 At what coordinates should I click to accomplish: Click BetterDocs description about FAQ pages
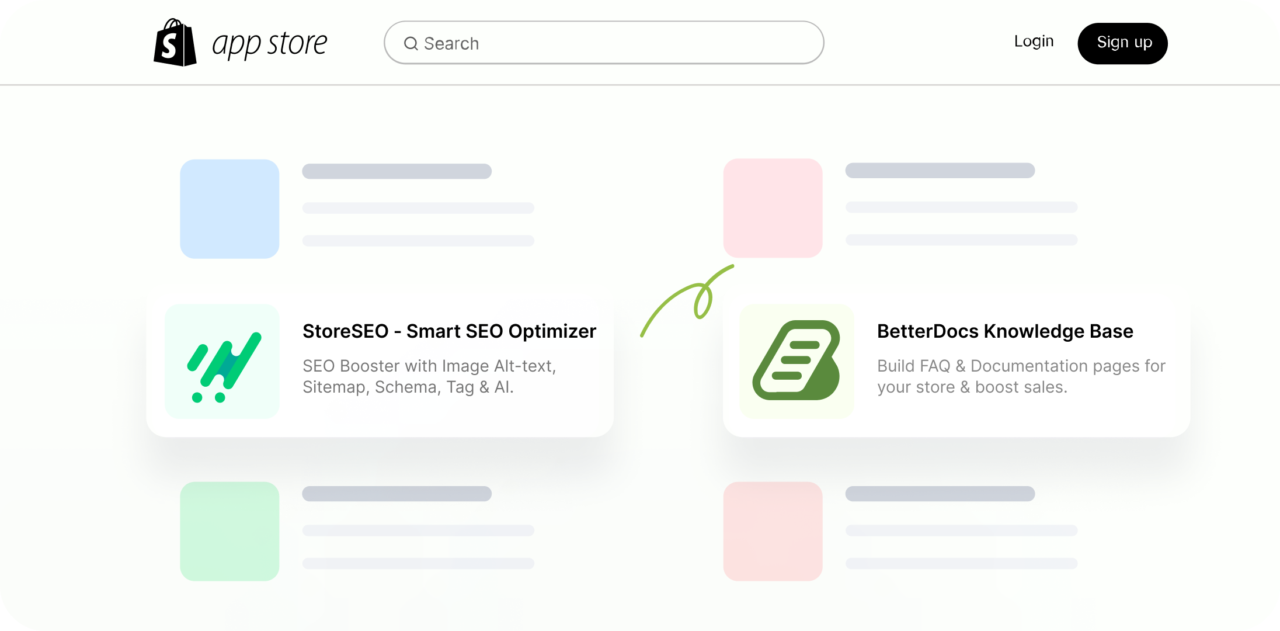point(1021,376)
